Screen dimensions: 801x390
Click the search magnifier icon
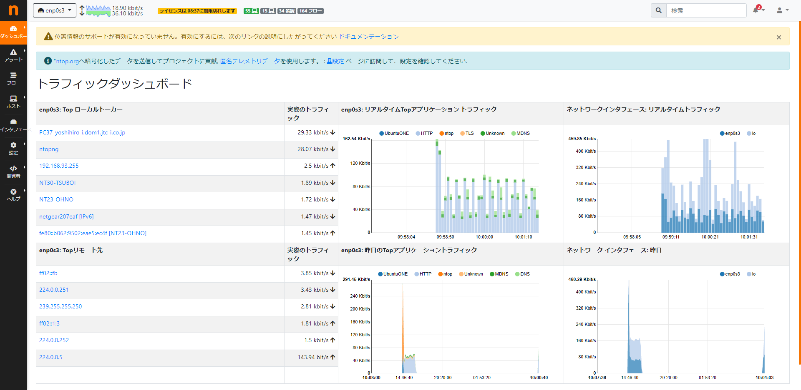[x=658, y=10]
